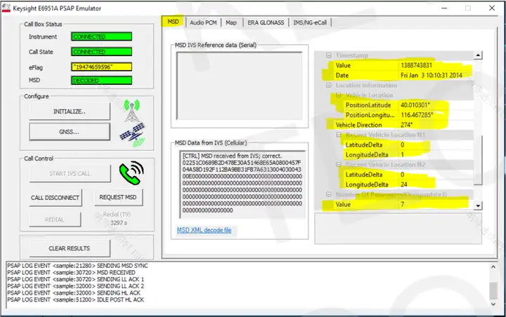The height and width of the screenshot is (317, 506).
Task: Click the MSD Data from IVS hex text box
Action: click(x=242, y=184)
